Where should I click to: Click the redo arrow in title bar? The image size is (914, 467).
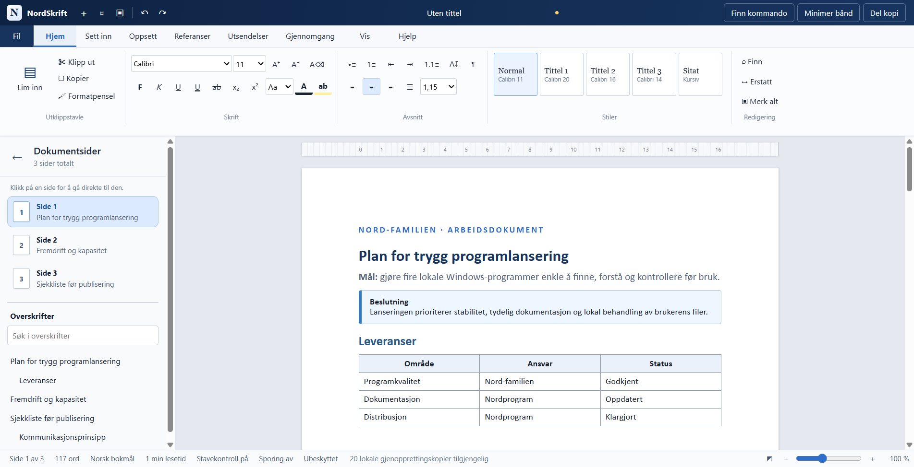(163, 13)
